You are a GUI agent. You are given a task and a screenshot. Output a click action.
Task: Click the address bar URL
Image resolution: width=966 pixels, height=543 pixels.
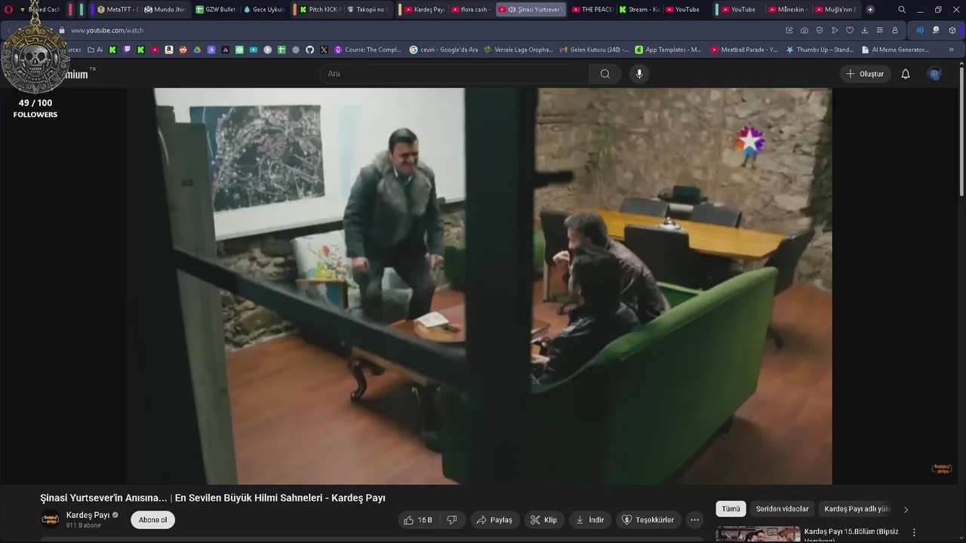107,30
